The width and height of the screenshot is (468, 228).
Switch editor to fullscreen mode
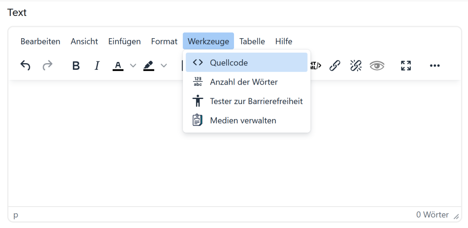tap(406, 65)
